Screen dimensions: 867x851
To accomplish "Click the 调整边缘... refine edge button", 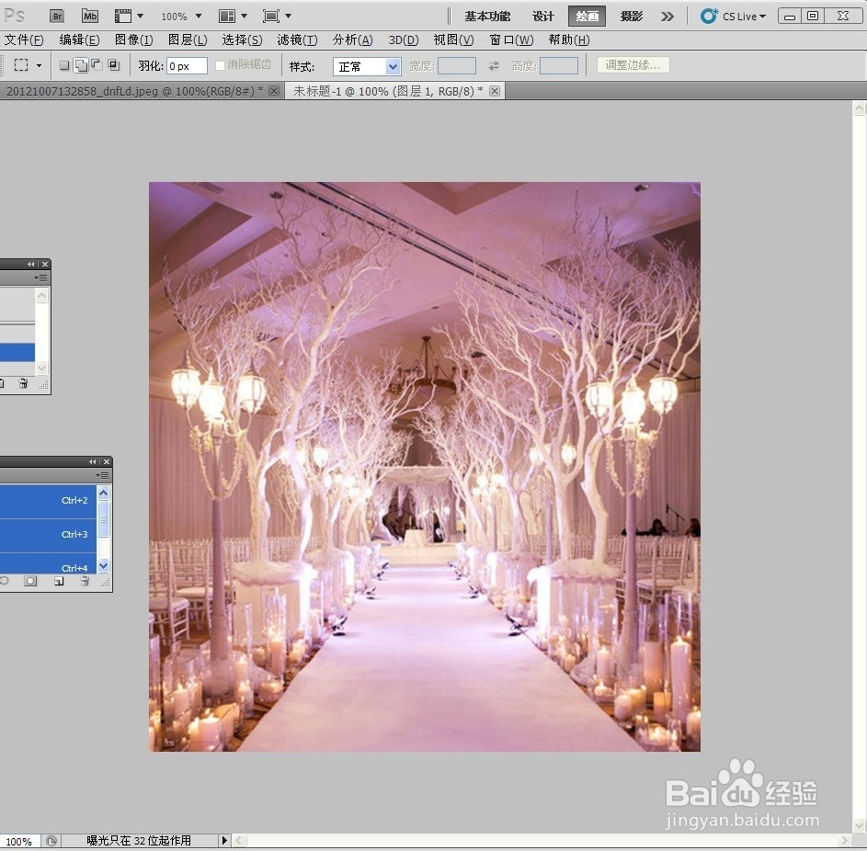I will [633, 65].
